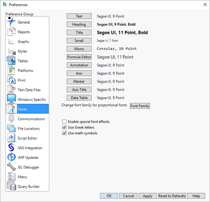Toggle Use math symbols checkbox
This screenshot has height=202, width=210.
[x=64, y=133]
